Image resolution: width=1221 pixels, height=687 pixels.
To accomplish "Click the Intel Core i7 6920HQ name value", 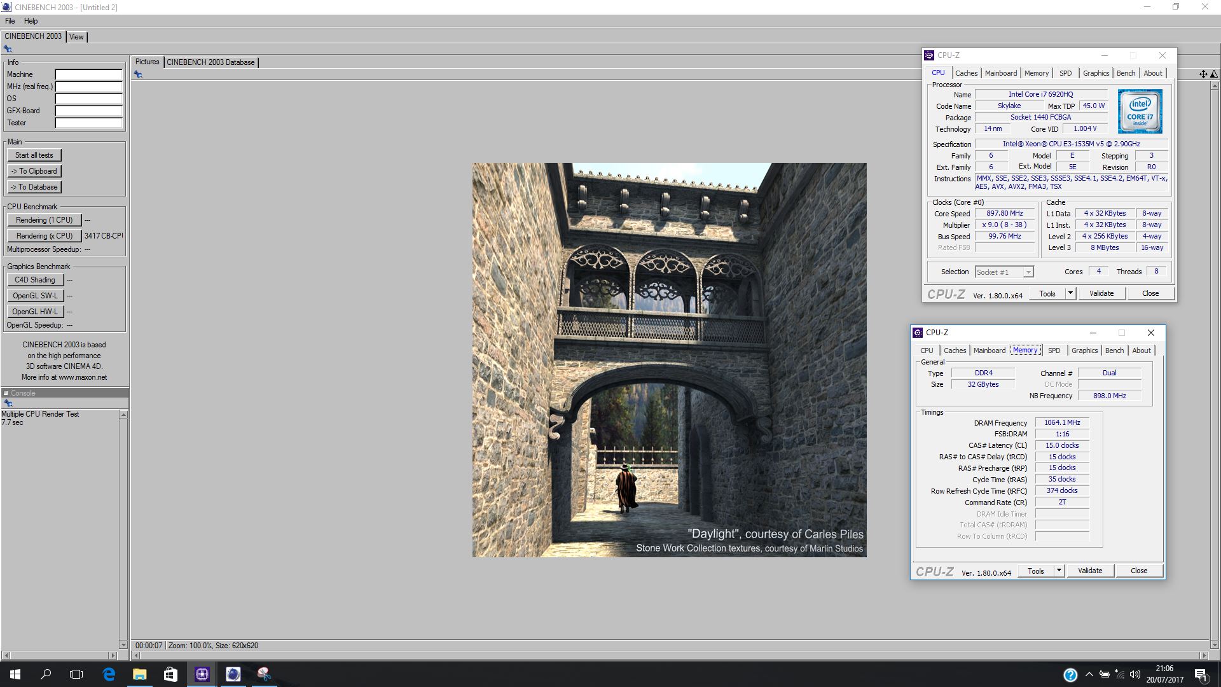I will (1040, 94).
